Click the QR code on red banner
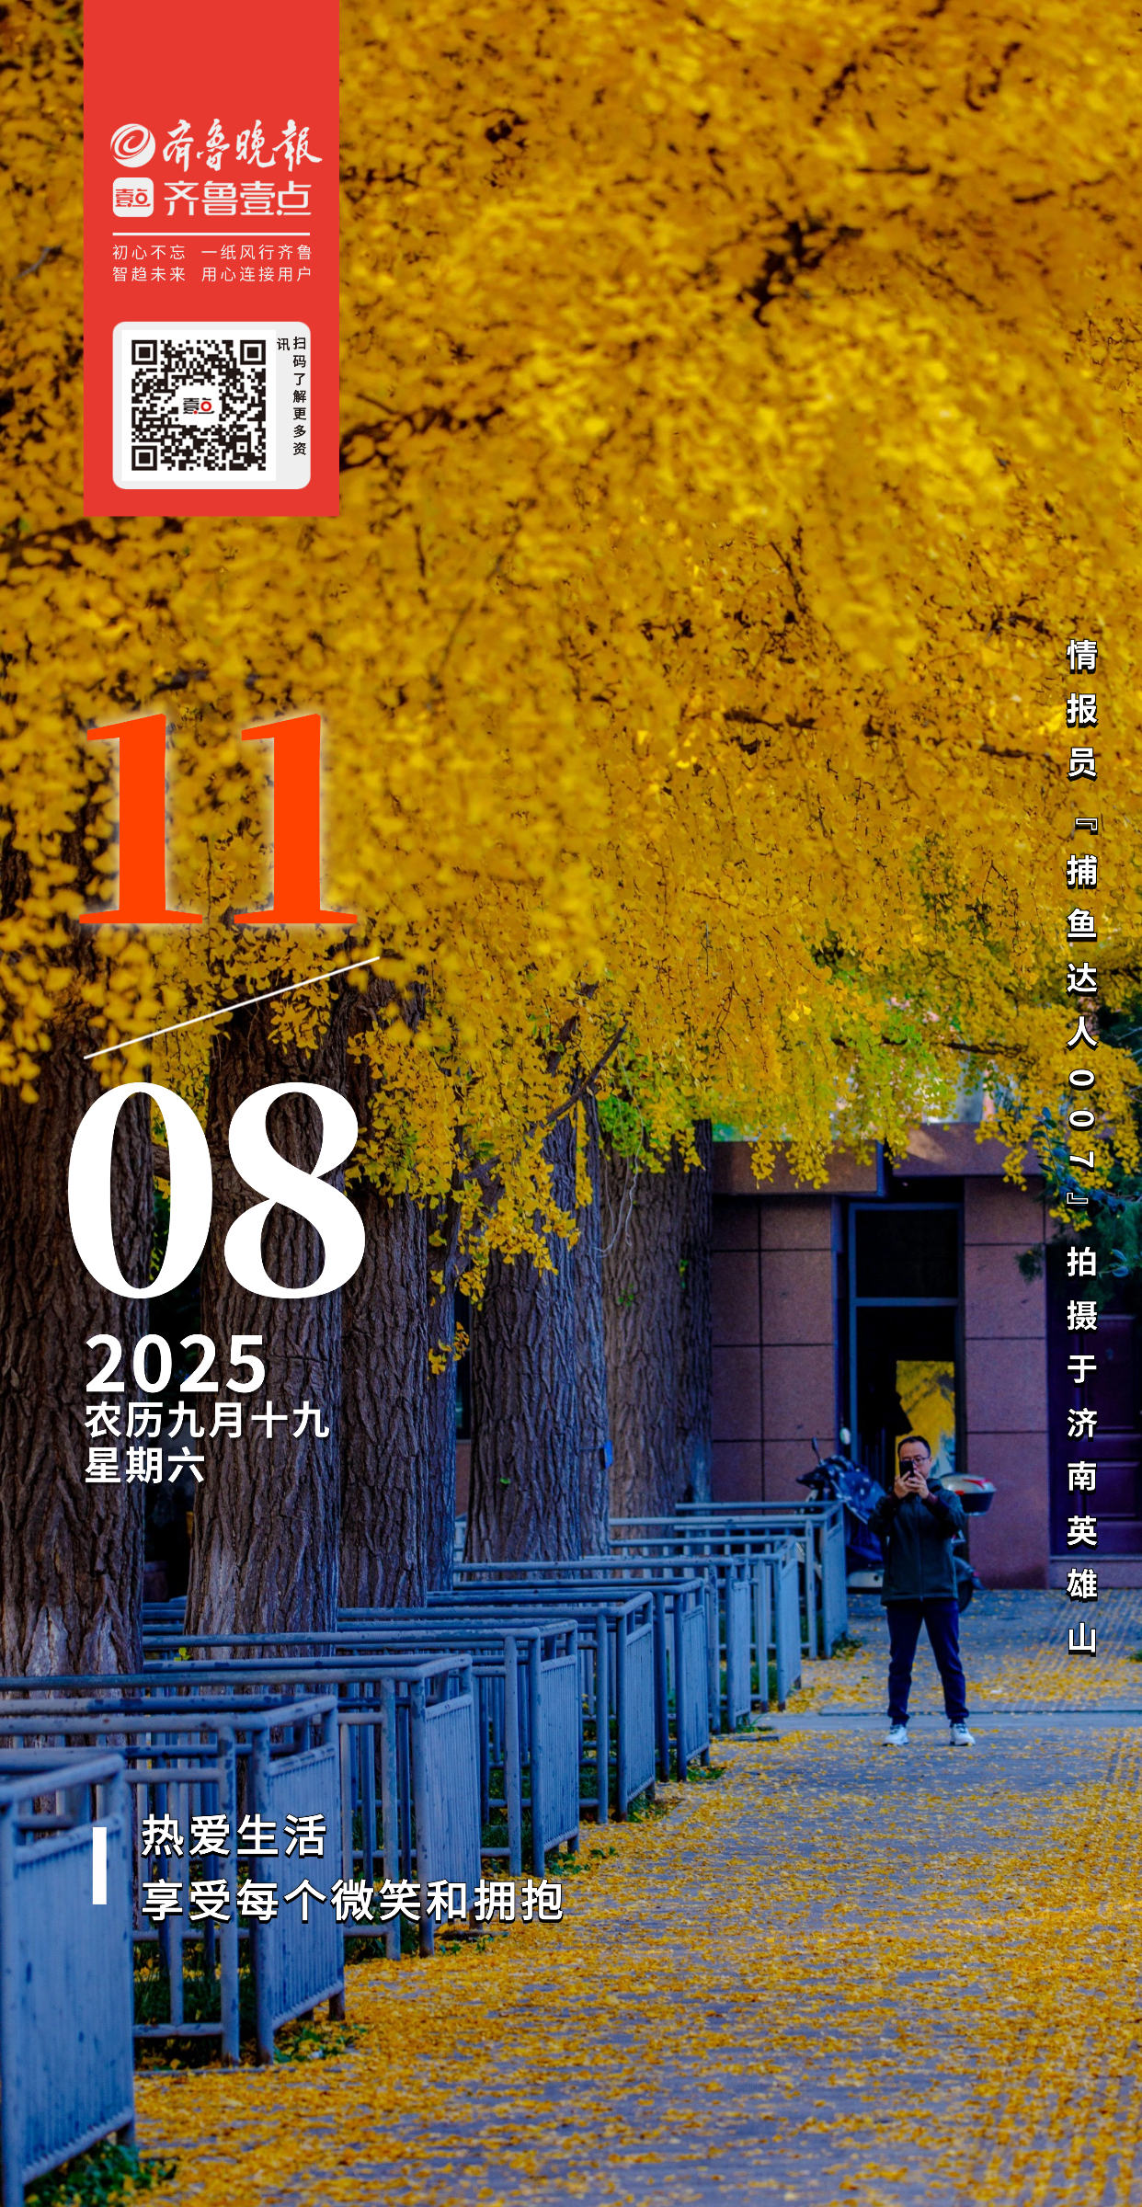Viewport: 1142px width, 2207px height. pyautogui.click(x=198, y=405)
